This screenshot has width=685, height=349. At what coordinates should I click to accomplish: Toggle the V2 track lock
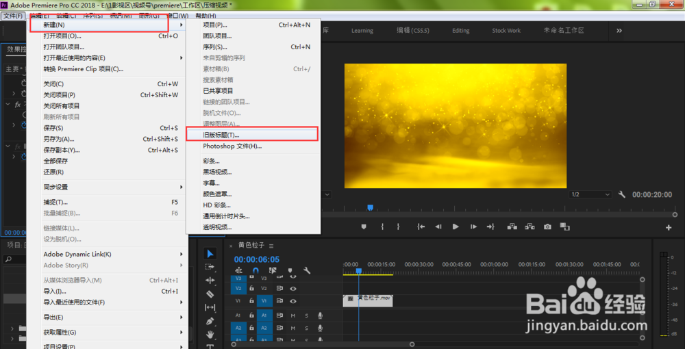[x=251, y=288]
